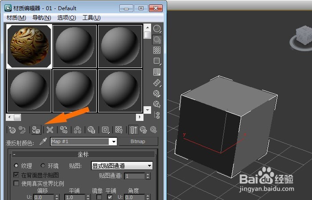Select the third sample slot sphere
Screen dimensions: 312x200
pos(120,46)
